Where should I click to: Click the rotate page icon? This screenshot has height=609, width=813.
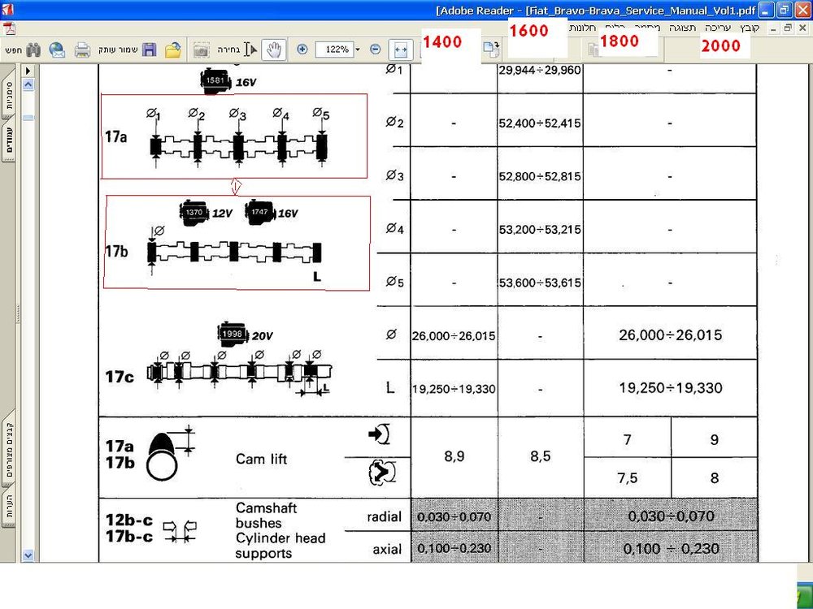[491, 49]
